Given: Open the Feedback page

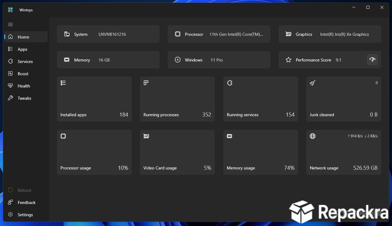Looking at the screenshot, I should coord(26,202).
